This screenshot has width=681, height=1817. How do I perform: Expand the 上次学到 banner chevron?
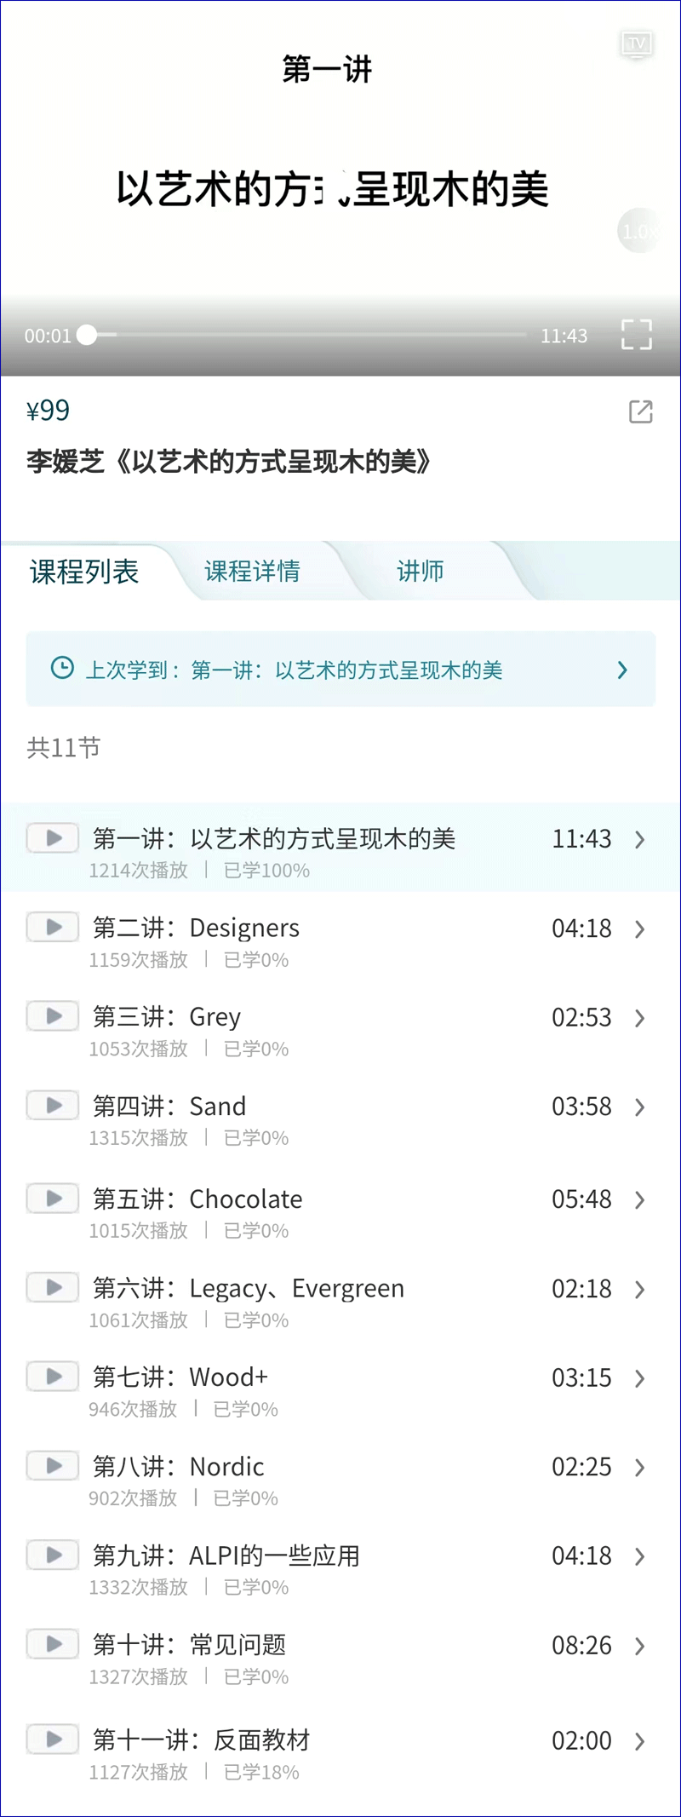click(x=622, y=670)
